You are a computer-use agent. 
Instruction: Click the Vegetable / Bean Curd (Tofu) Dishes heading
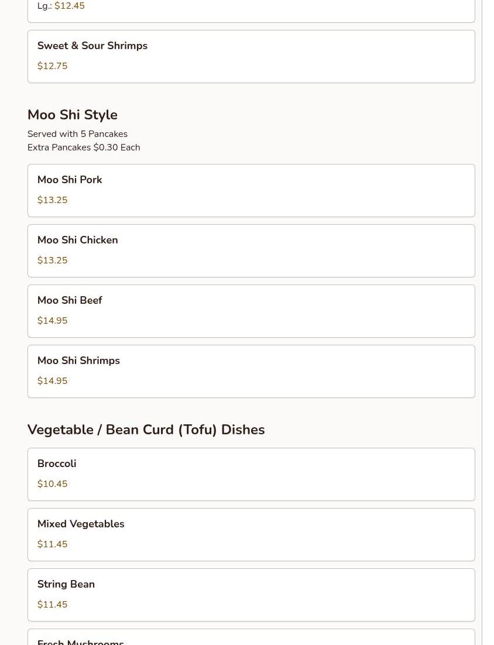(146, 430)
